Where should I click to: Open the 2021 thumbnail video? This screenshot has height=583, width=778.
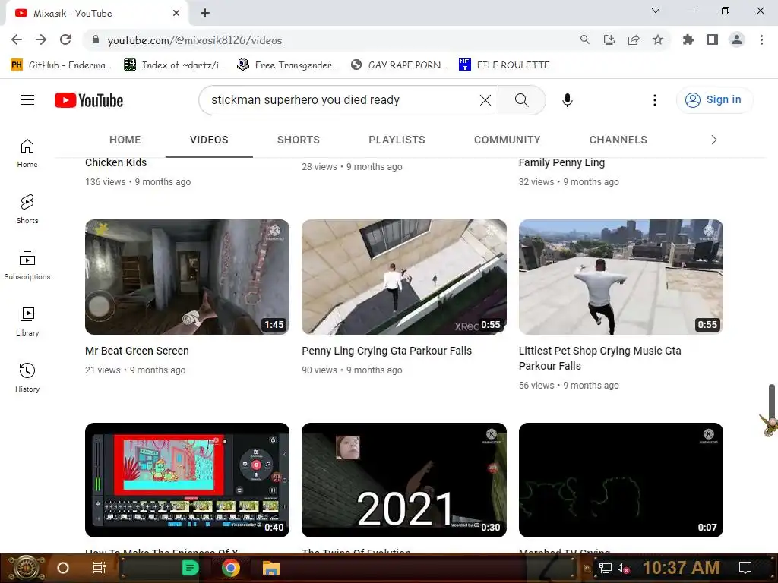tap(404, 480)
